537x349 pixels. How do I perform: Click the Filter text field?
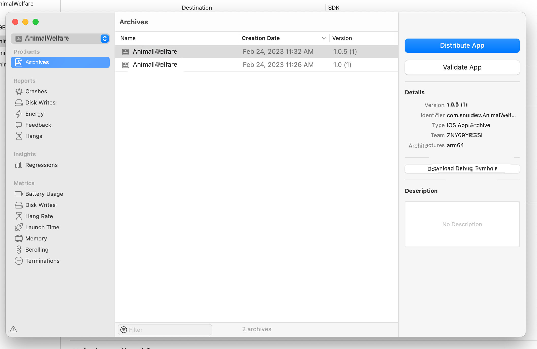pos(169,329)
